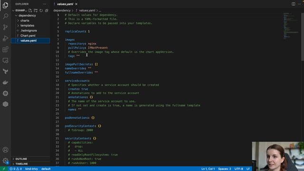Change end of line sequence LF
Image resolution: width=304 pixels, height=171 pixels.
[x=248, y=169]
